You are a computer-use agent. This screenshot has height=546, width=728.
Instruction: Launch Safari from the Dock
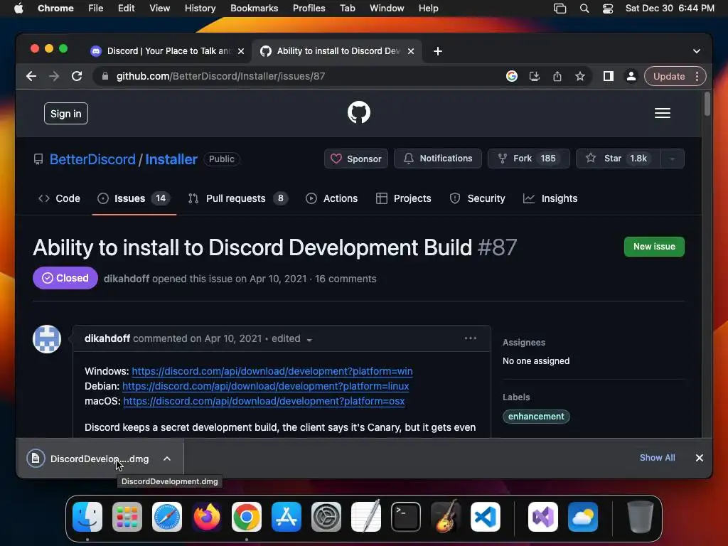[166, 517]
